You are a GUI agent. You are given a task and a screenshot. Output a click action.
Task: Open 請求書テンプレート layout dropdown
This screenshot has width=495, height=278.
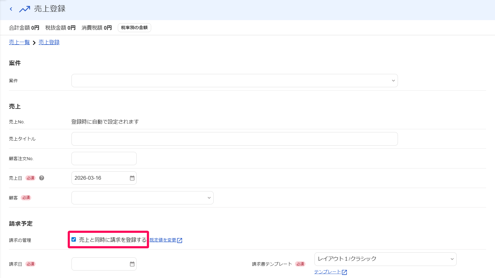click(386, 259)
